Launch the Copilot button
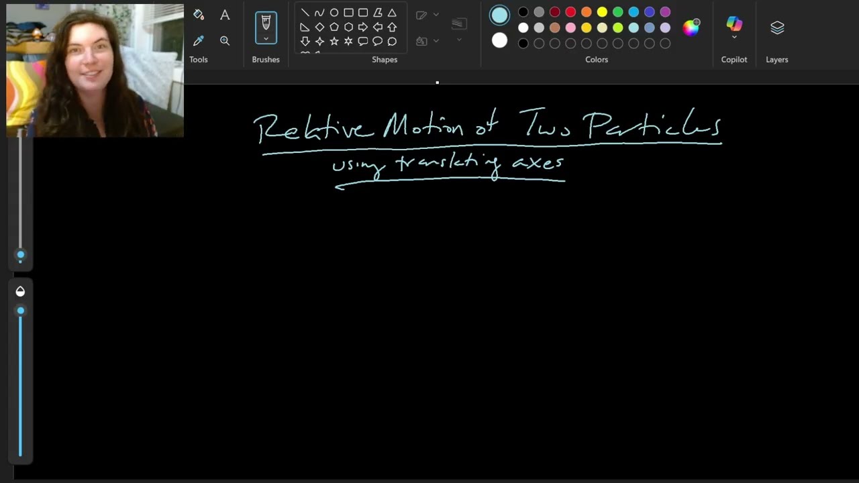859x483 pixels. tap(734, 24)
